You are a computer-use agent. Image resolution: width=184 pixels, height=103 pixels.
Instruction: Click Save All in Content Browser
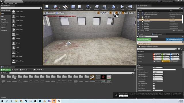tap(24, 70)
